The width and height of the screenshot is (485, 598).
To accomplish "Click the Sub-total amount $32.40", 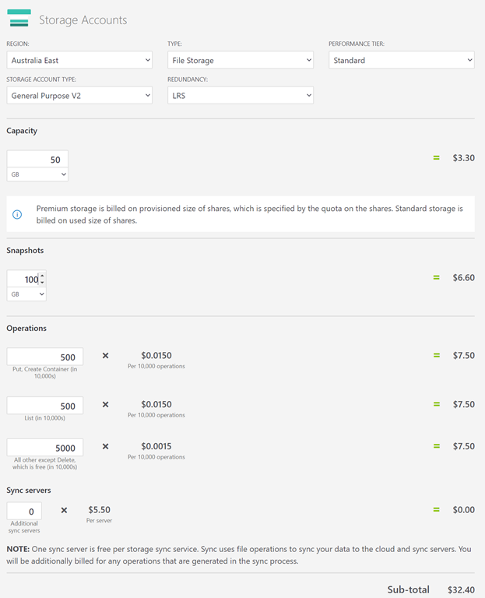I will pyautogui.click(x=461, y=589).
